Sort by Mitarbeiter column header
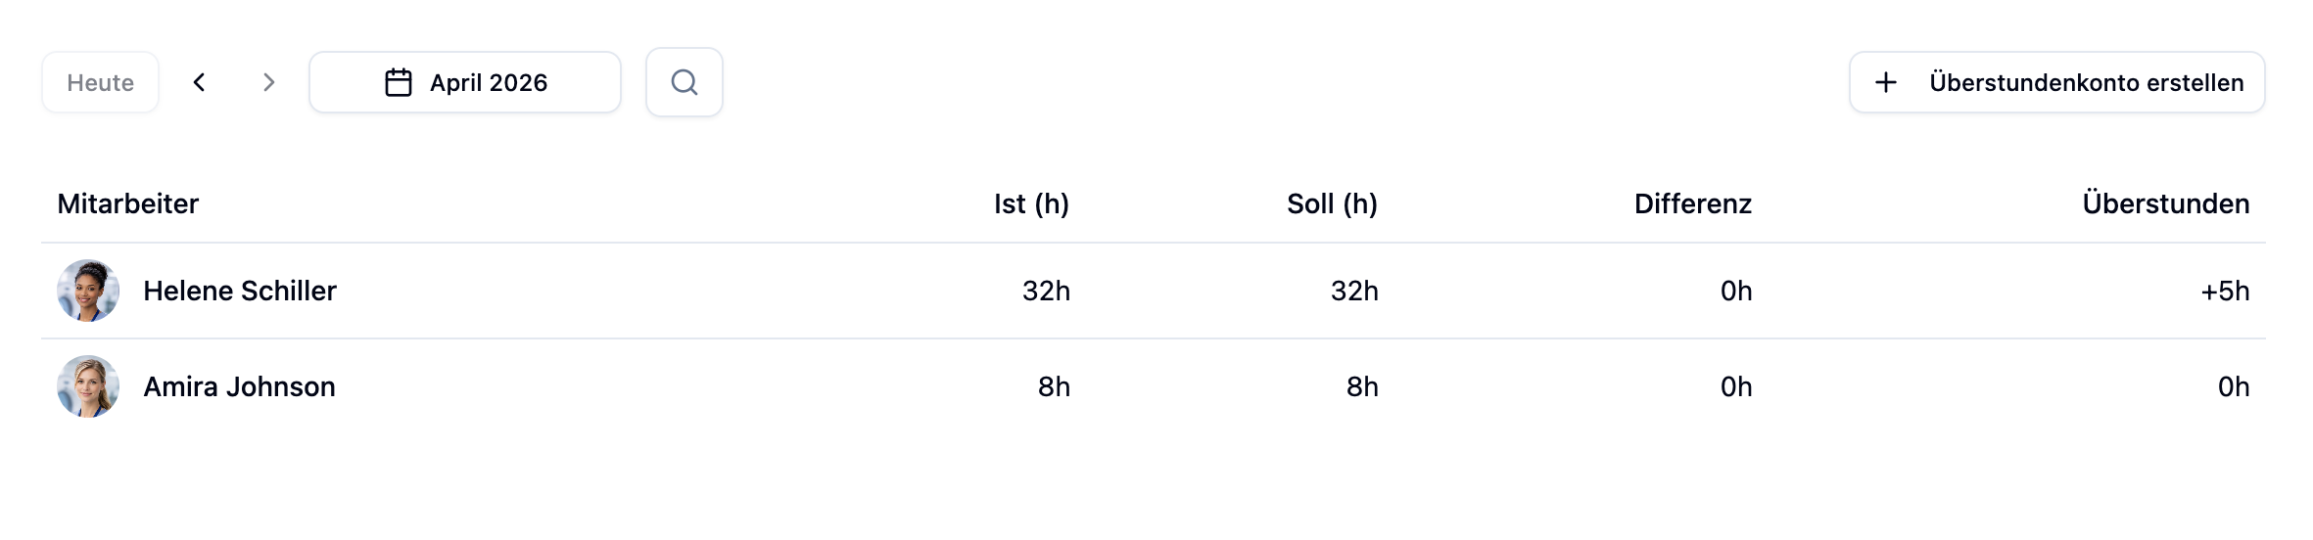This screenshot has width=2313, height=540. pos(128,203)
